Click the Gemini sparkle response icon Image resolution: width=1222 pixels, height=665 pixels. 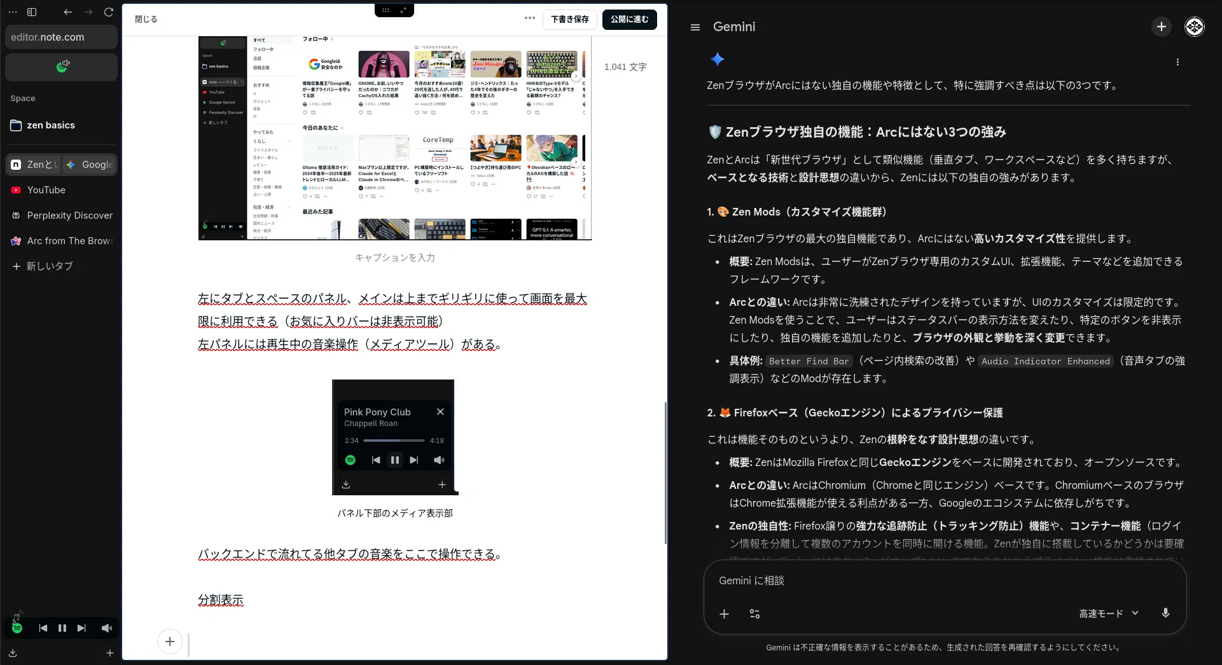[x=717, y=59]
